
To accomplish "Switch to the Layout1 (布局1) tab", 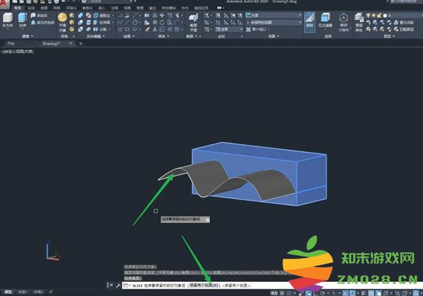I will (x=23, y=292).
